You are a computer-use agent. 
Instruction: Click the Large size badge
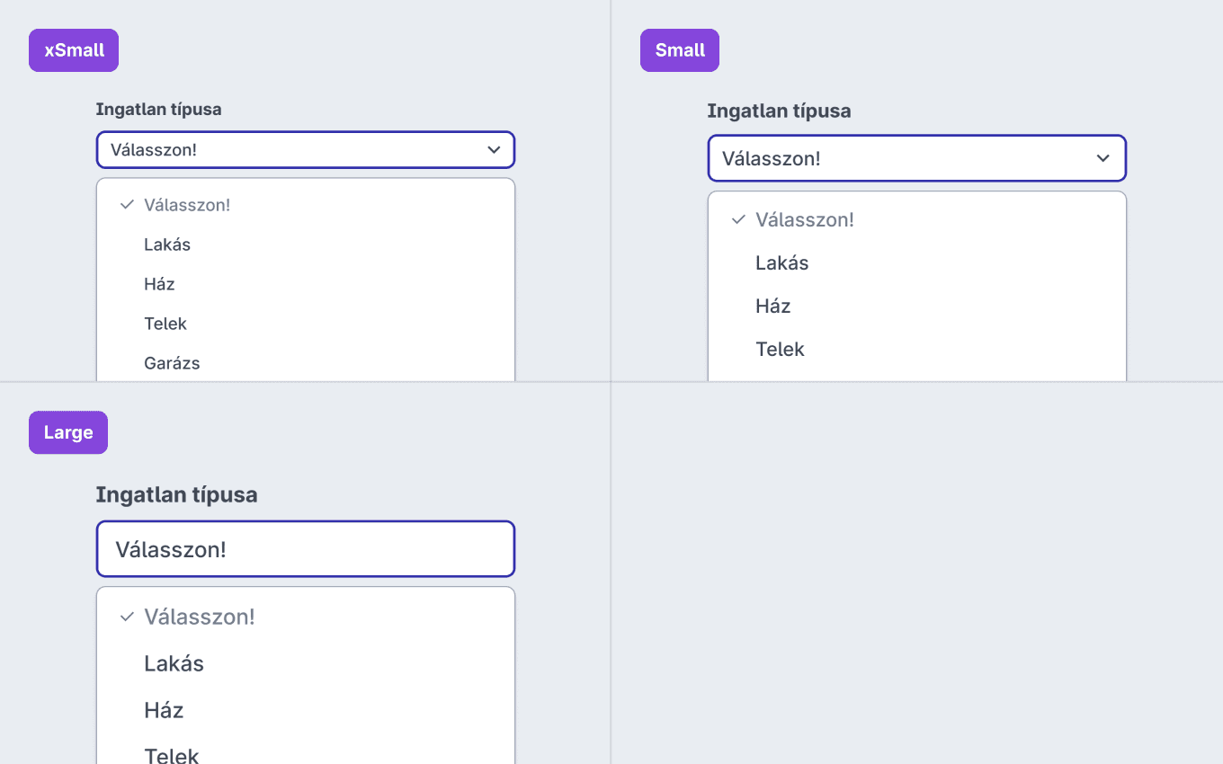tap(68, 432)
